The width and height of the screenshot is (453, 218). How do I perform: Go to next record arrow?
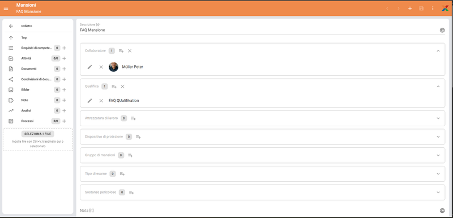(399, 8)
